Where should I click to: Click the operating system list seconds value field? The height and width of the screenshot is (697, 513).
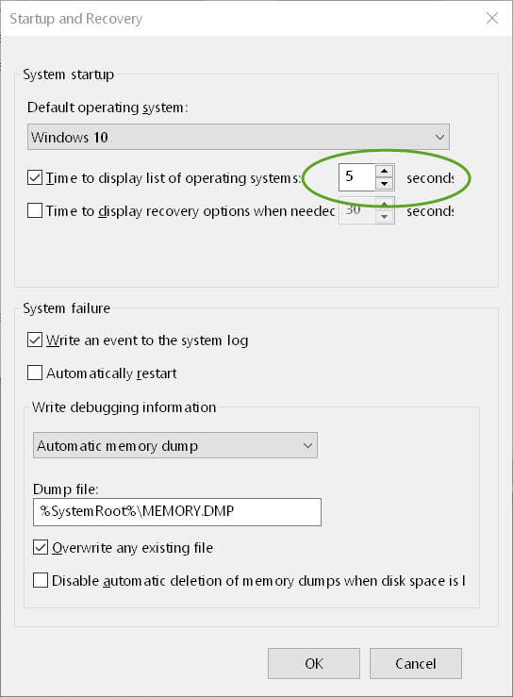tap(357, 177)
